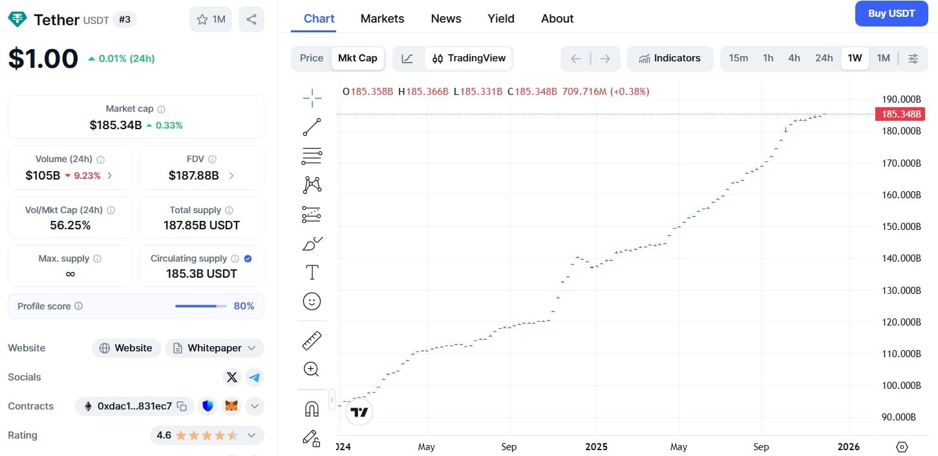Switch to the Yield tab
The image size is (938, 456).
tap(500, 19)
